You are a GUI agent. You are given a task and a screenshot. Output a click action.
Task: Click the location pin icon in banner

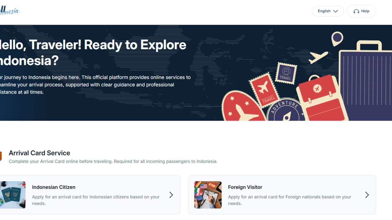337,39
